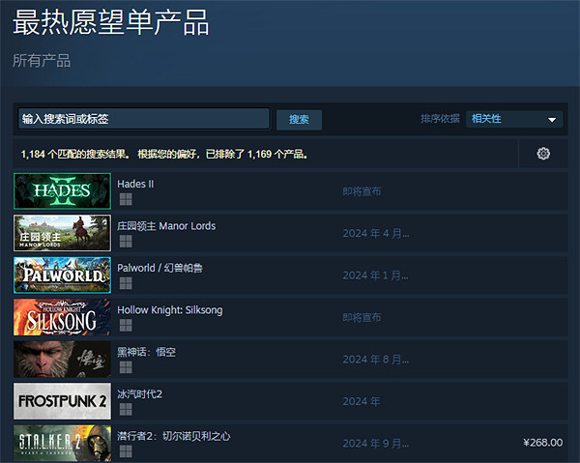Image resolution: width=580 pixels, height=463 pixels.
Task: Focus the search term or tag input field
Action: pyautogui.click(x=143, y=118)
